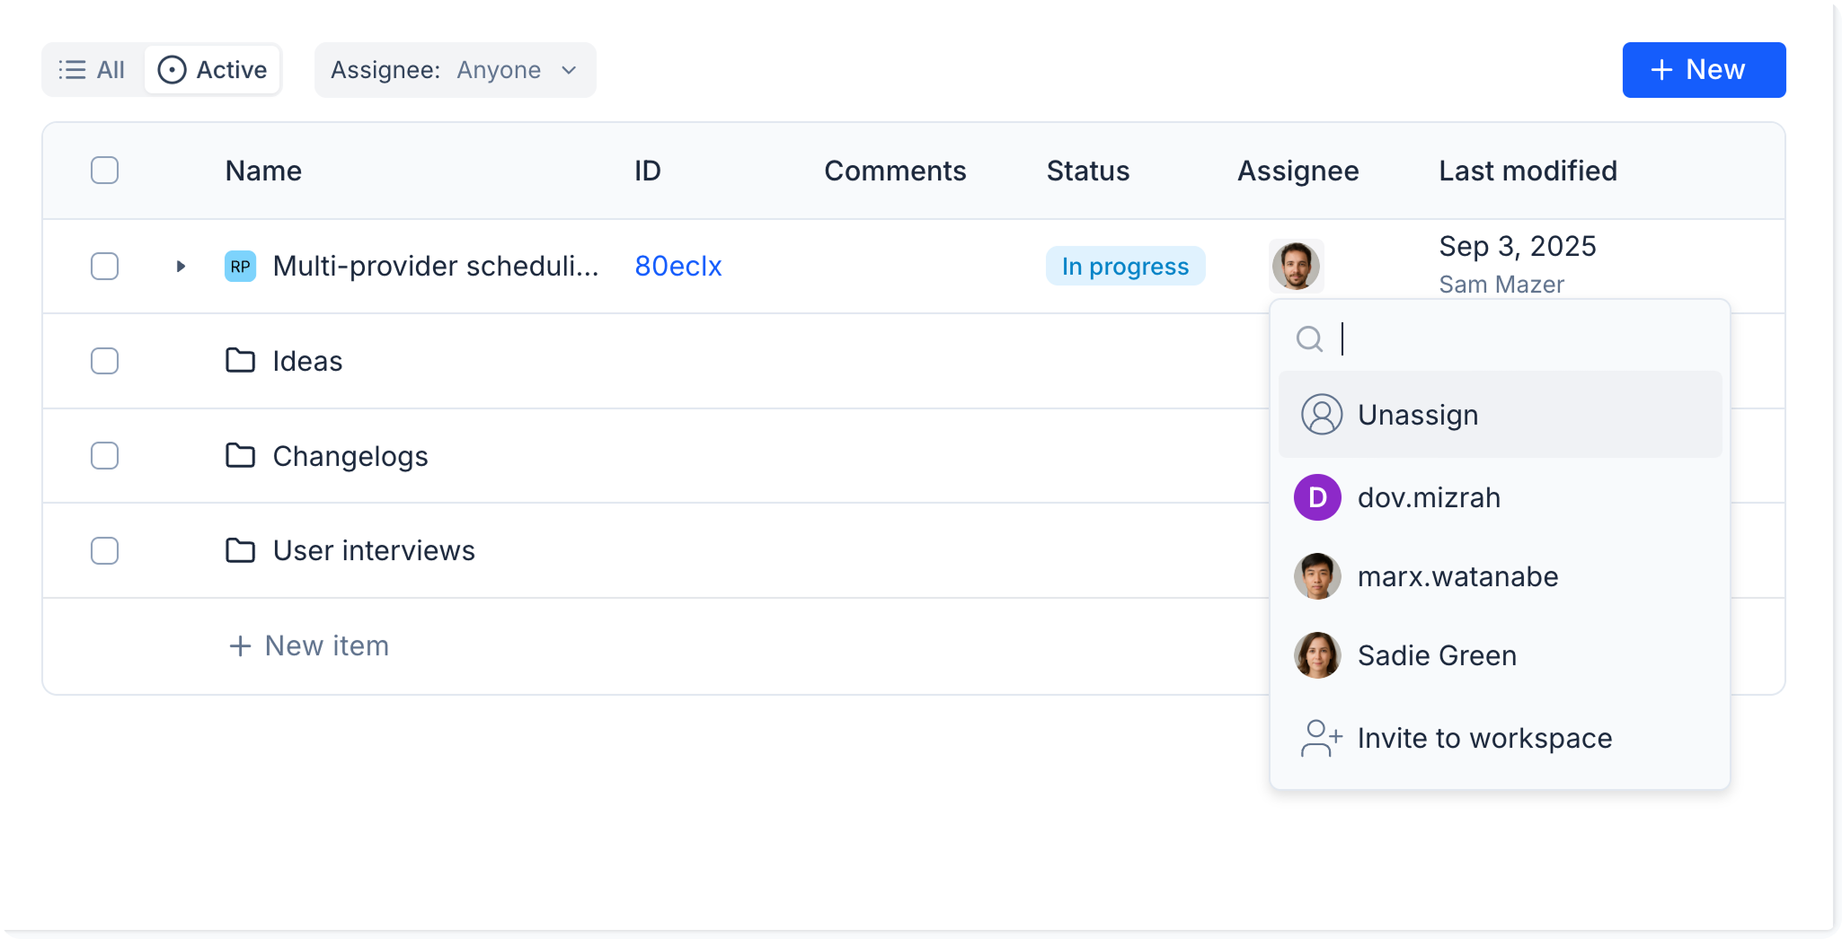Switch to the All view tab
This screenshot has height=939, width=1842.
coord(93,70)
